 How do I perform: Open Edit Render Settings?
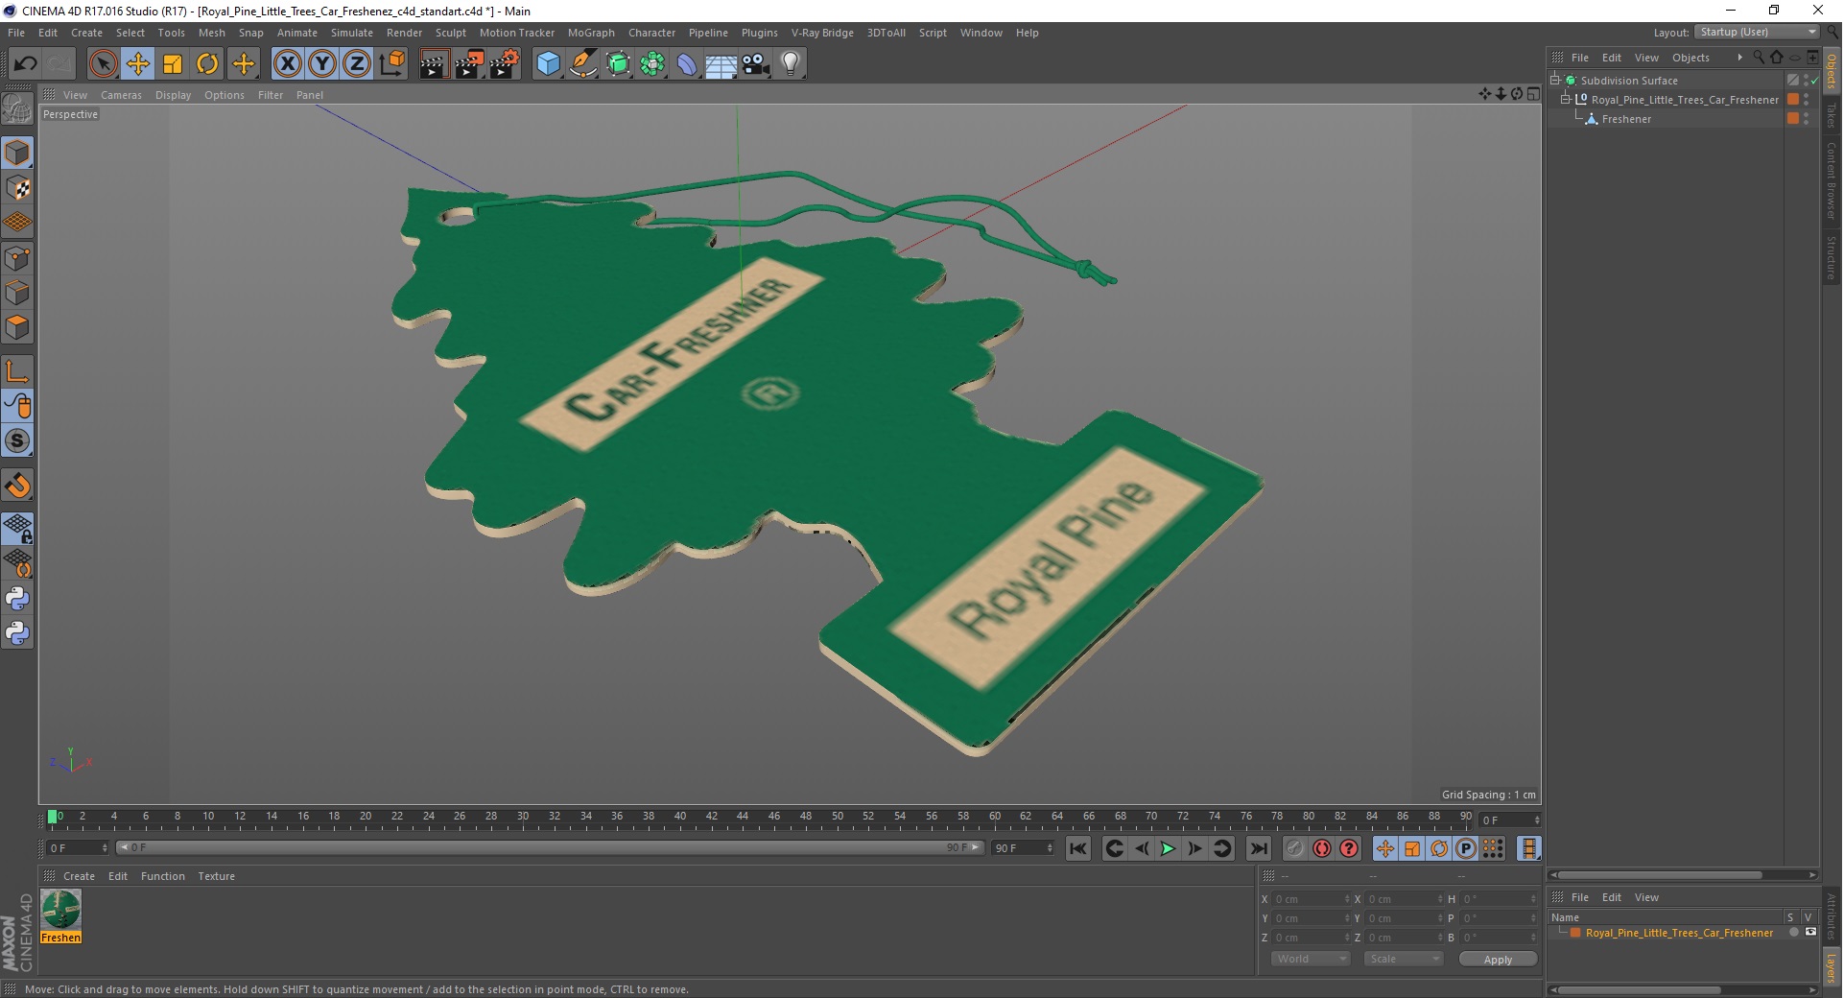pyautogui.click(x=505, y=64)
